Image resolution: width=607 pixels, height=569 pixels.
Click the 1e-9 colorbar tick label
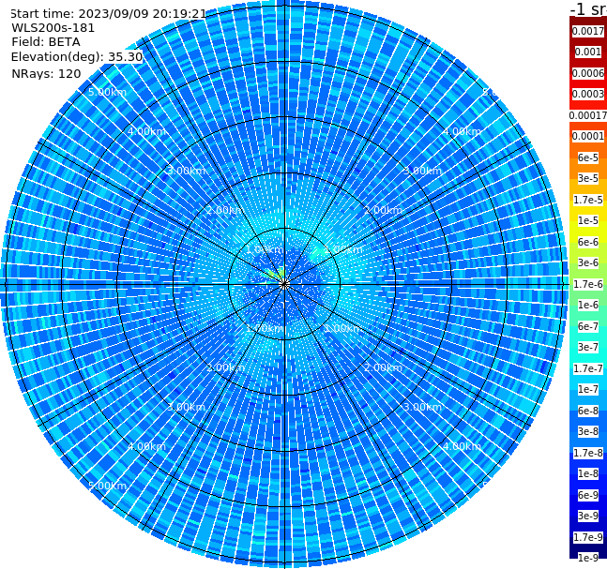coord(588,558)
